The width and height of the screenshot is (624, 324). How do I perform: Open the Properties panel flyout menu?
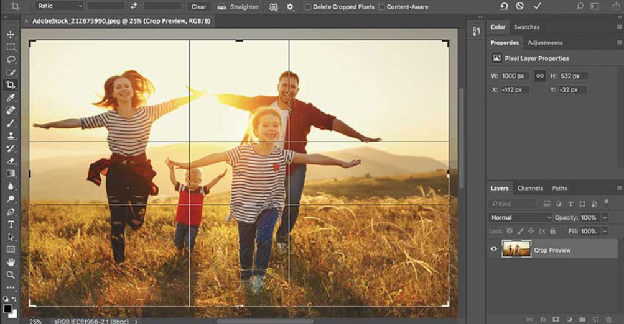point(619,42)
